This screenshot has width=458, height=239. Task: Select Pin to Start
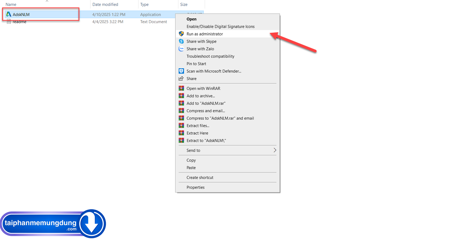[x=228, y=64]
